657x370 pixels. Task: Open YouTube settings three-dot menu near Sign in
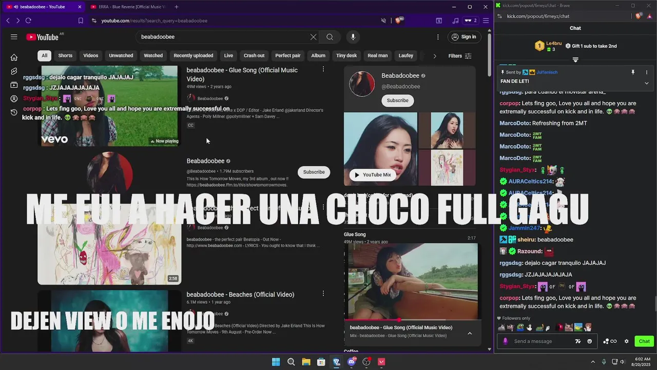pos(438,37)
